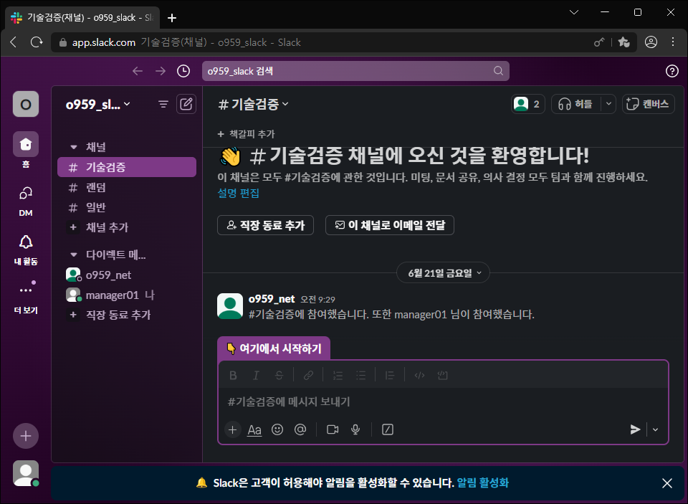Viewport: 688px width, 504px height.
Task: Open user avatar at bottom left
Action: coord(26,473)
